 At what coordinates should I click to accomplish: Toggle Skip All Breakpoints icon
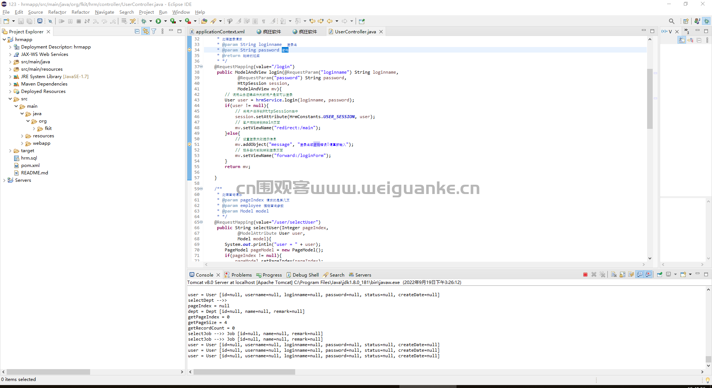click(50, 21)
